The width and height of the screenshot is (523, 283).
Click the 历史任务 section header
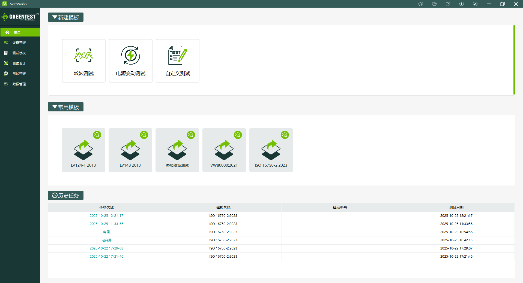pyautogui.click(x=66, y=196)
